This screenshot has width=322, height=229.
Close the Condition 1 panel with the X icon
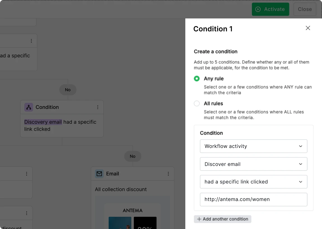point(308,28)
